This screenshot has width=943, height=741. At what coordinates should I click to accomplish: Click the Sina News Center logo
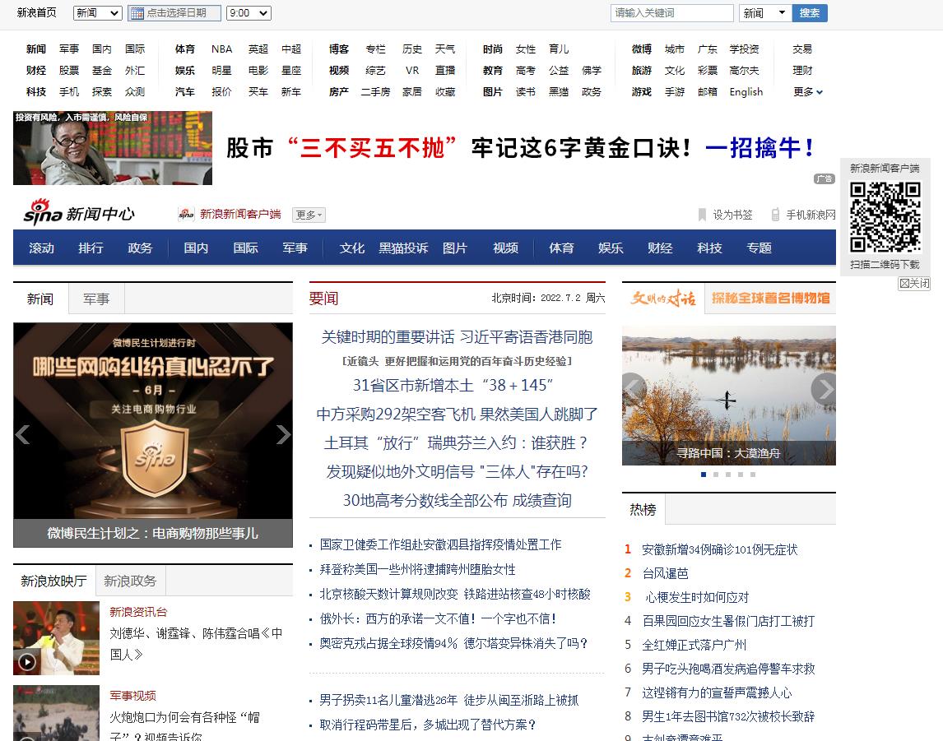tap(79, 213)
